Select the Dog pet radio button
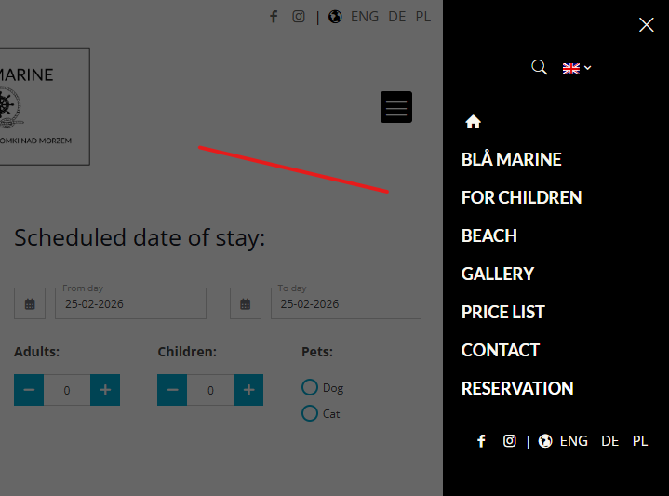669x496 pixels. pos(310,387)
